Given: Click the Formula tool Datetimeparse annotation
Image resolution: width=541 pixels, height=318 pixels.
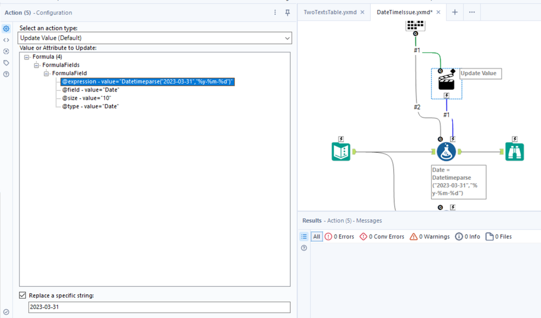Looking at the screenshot, I should coord(459,182).
